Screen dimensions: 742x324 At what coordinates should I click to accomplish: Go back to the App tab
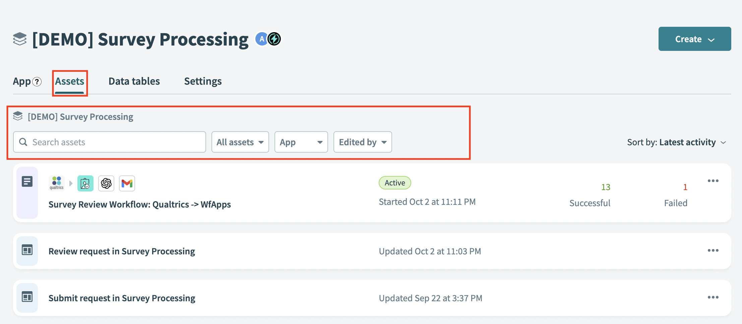click(21, 81)
